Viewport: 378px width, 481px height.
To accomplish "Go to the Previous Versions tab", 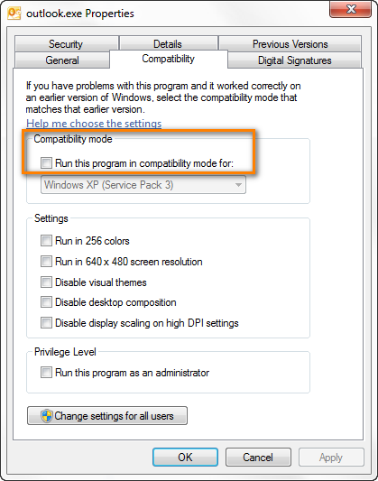I will click(x=290, y=43).
